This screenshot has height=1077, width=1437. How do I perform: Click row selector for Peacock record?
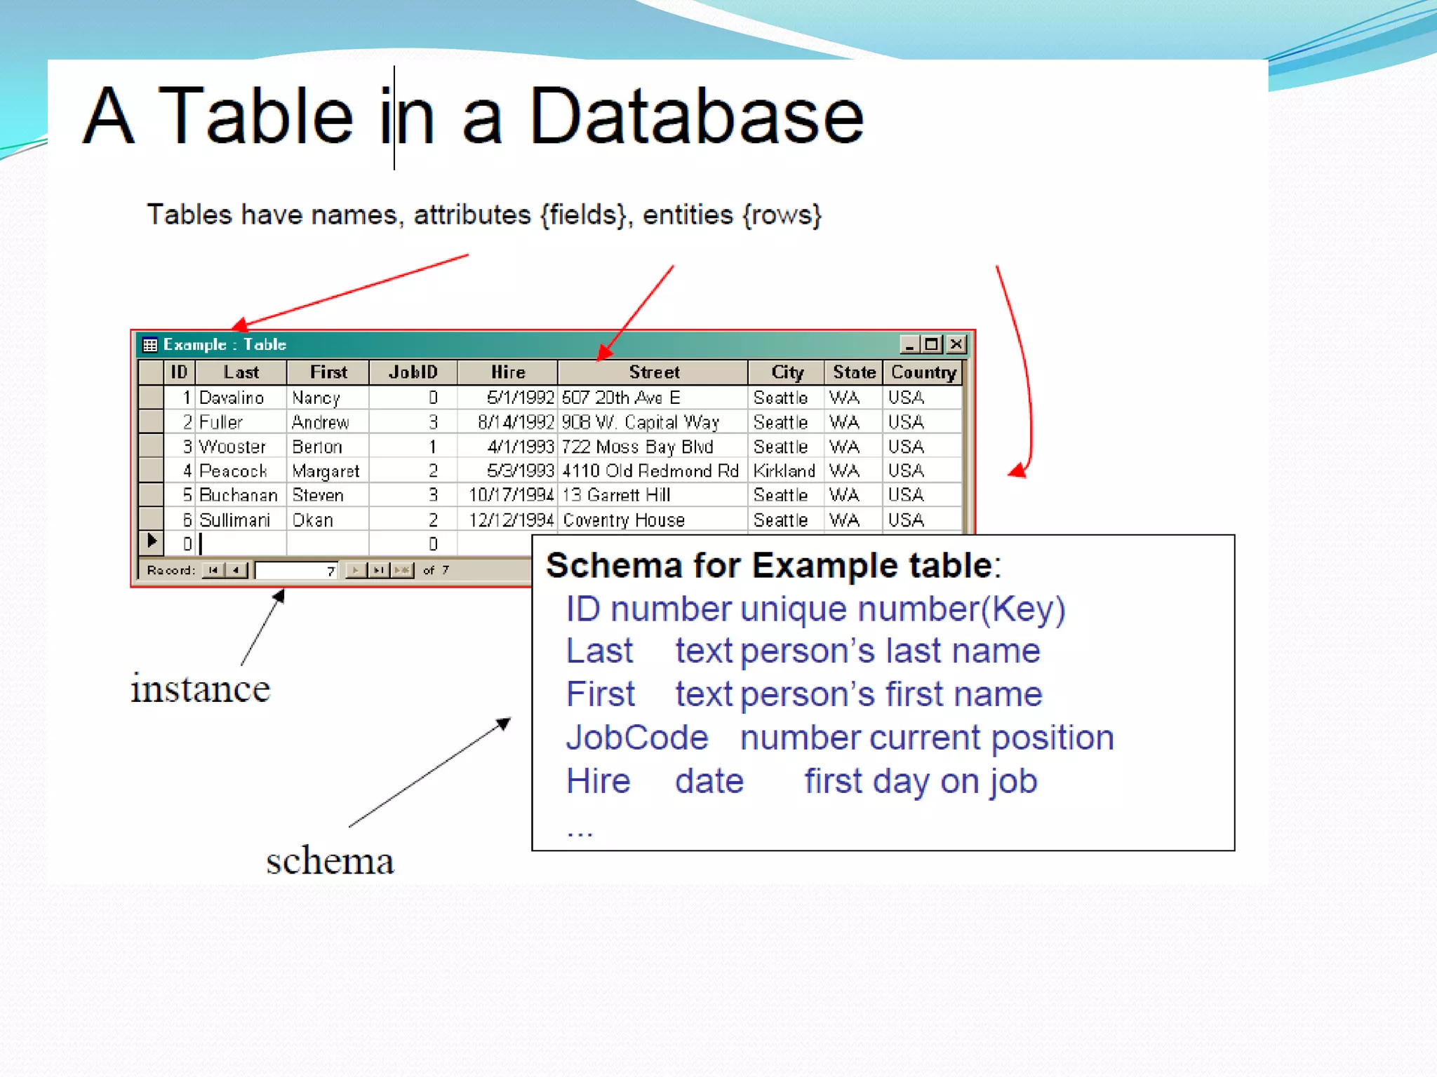tap(151, 470)
